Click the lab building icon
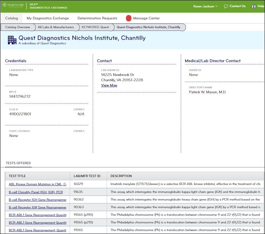The image size is (265, 234). (x=12, y=40)
